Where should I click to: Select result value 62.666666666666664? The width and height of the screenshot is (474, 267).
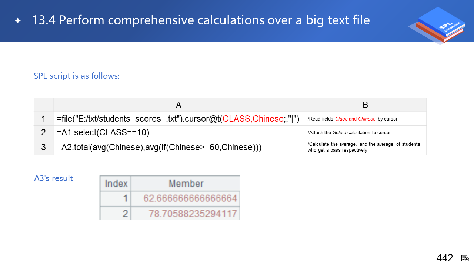[x=190, y=198]
